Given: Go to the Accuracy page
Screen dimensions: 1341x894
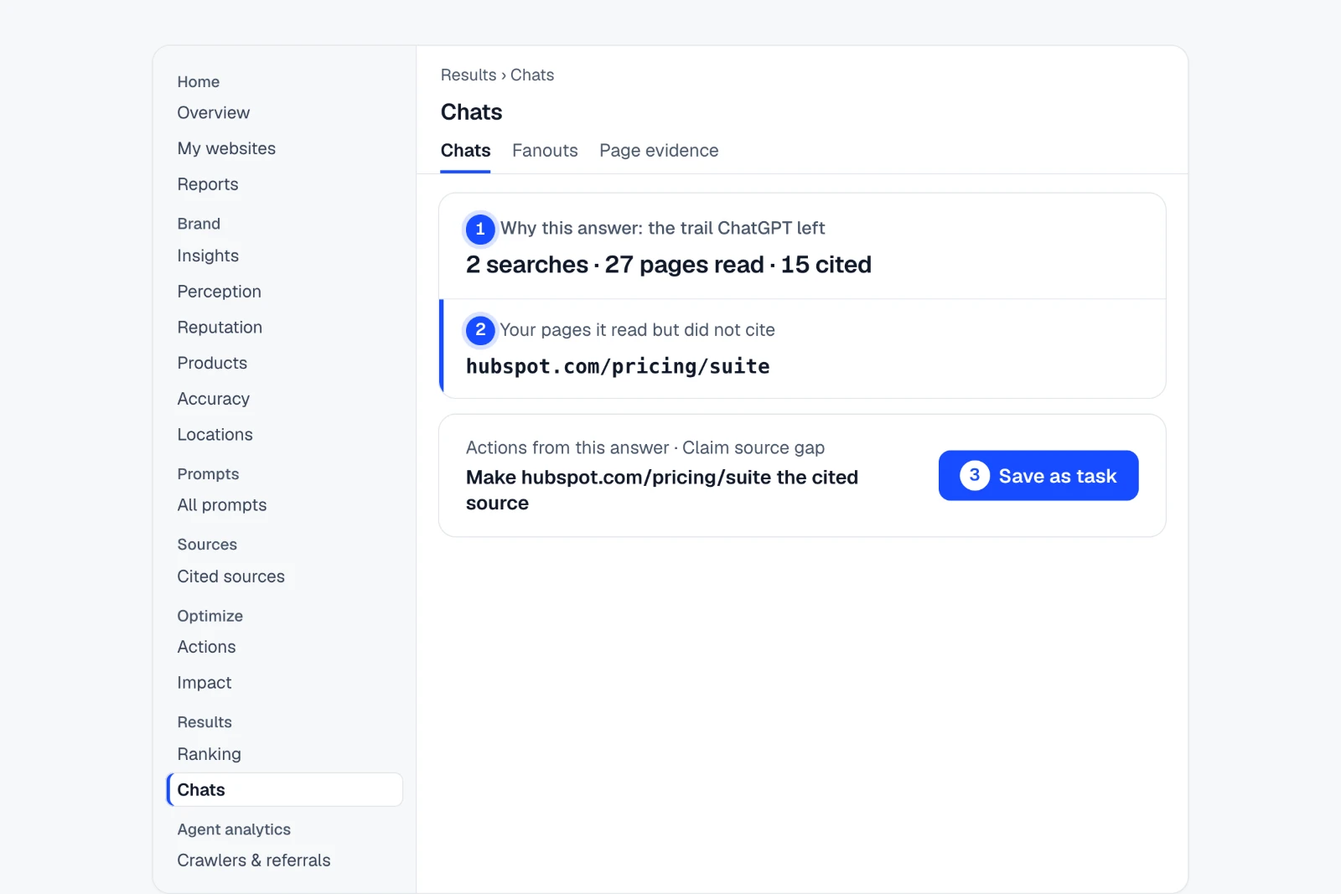Looking at the screenshot, I should point(213,399).
